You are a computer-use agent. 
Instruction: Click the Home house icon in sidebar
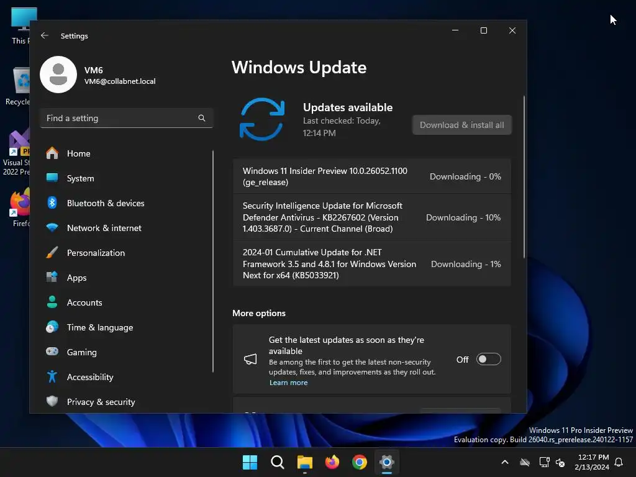pos(52,153)
